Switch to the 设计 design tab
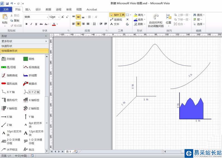The height and width of the screenshot is (158, 222). click(38, 10)
